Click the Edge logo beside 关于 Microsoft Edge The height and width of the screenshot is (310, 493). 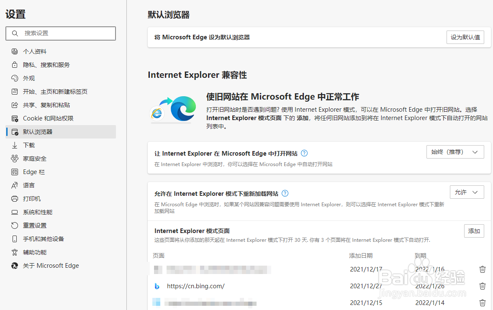(x=15, y=266)
